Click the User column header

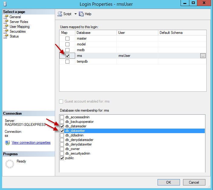[137, 33]
